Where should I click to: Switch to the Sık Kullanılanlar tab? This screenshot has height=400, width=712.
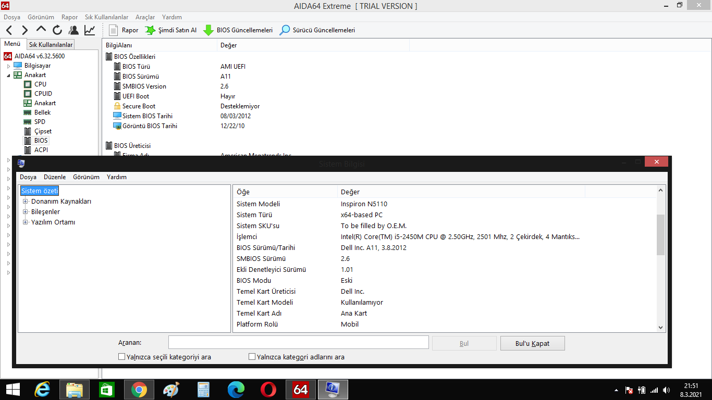click(x=51, y=45)
